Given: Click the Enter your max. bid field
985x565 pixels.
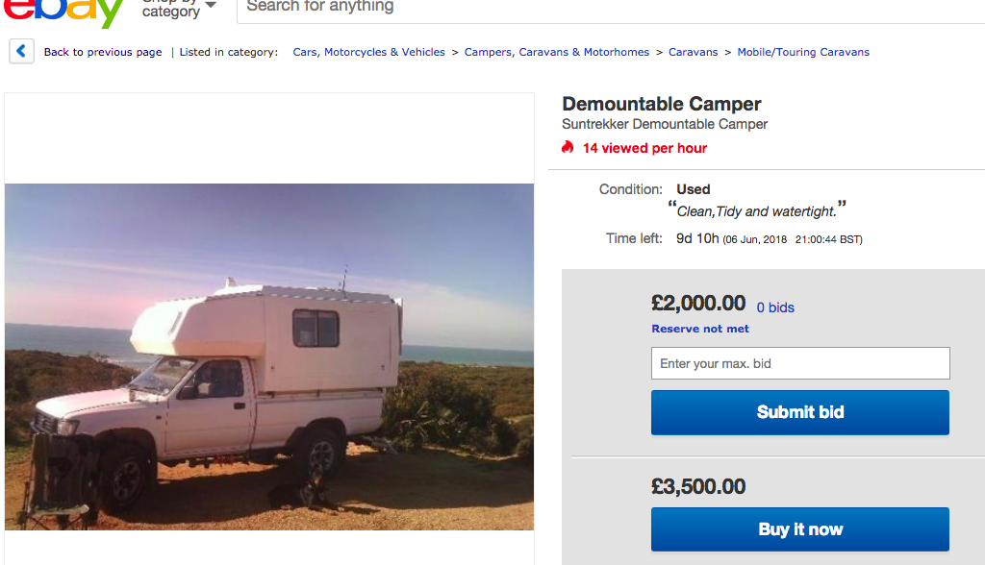Looking at the screenshot, I should coord(800,363).
